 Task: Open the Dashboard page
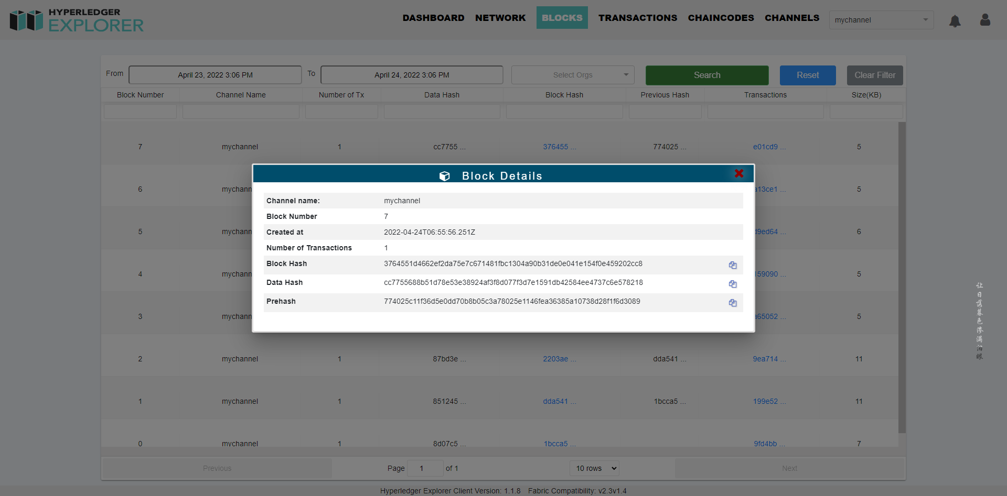click(433, 18)
